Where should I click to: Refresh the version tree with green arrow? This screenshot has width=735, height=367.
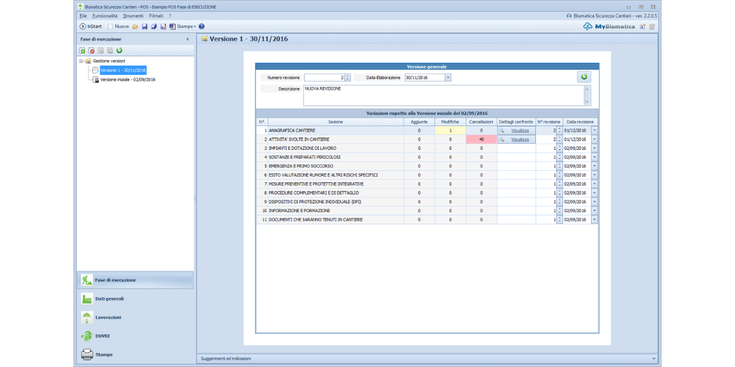coord(119,50)
